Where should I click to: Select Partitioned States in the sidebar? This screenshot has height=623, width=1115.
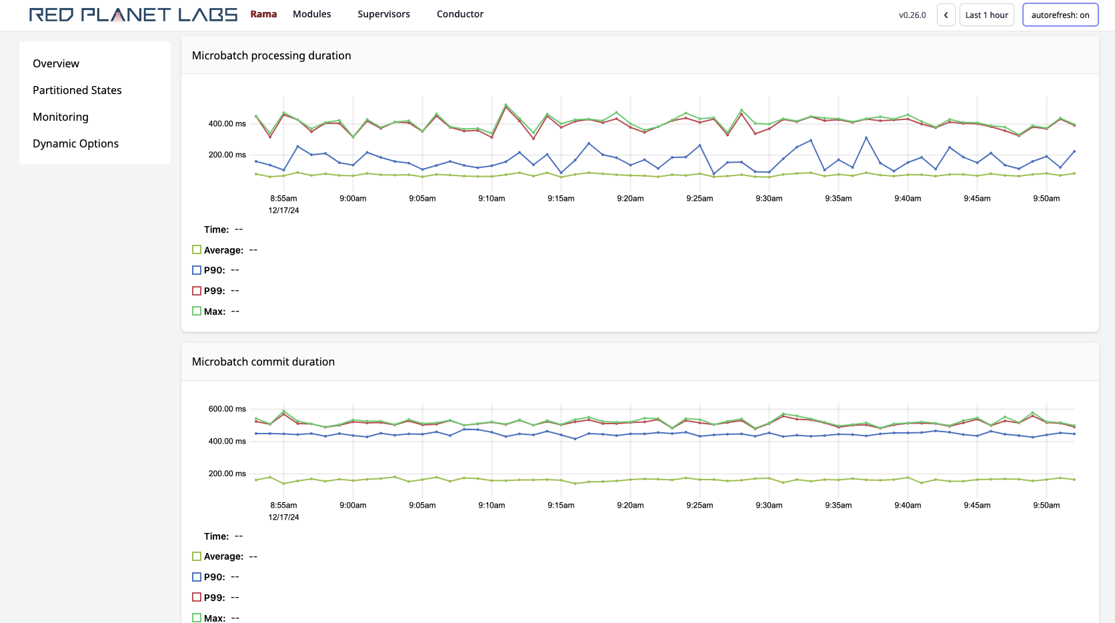(77, 90)
